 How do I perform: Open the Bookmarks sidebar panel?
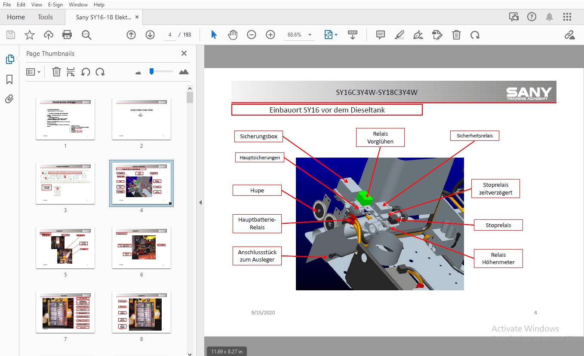(9, 79)
